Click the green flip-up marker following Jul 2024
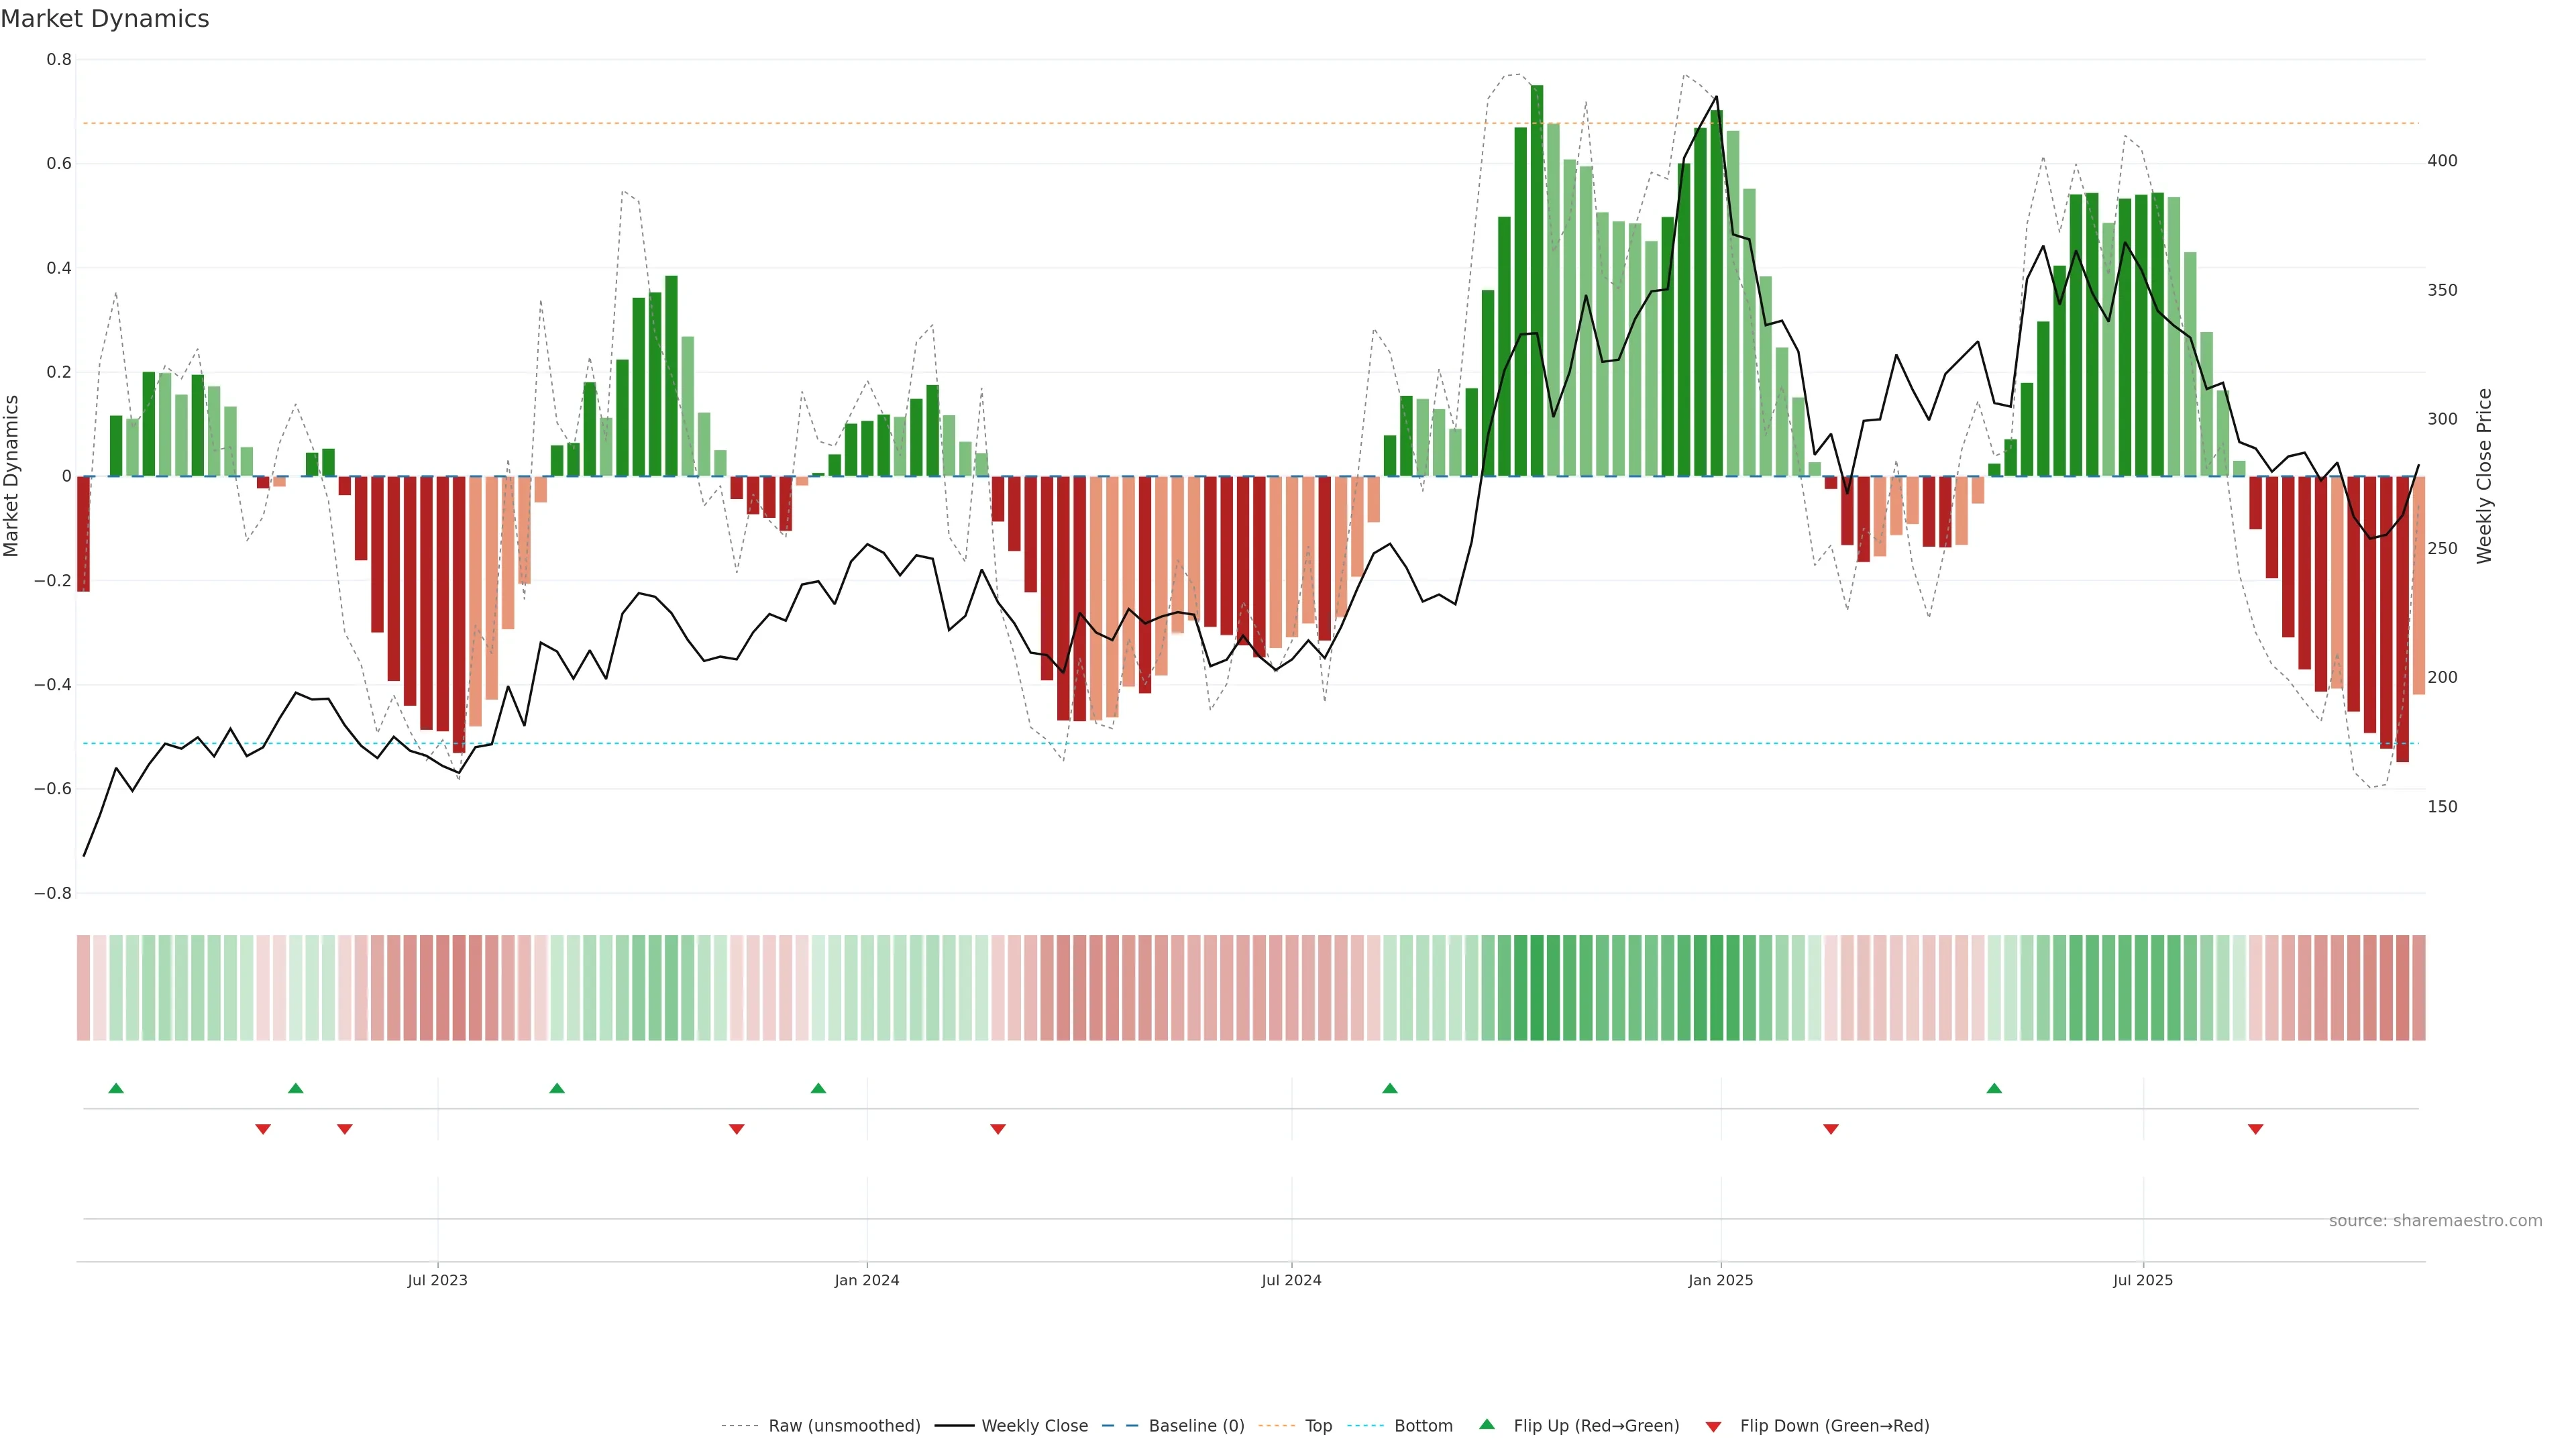Viewport: 2576px width, 1449px height. tap(1390, 1088)
